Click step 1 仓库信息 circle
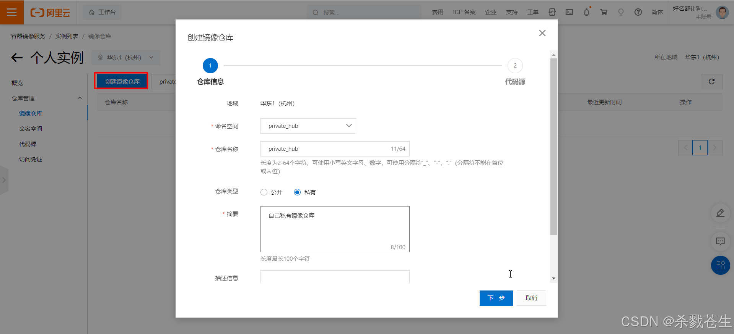734x334 pixels. pos(210,66)
